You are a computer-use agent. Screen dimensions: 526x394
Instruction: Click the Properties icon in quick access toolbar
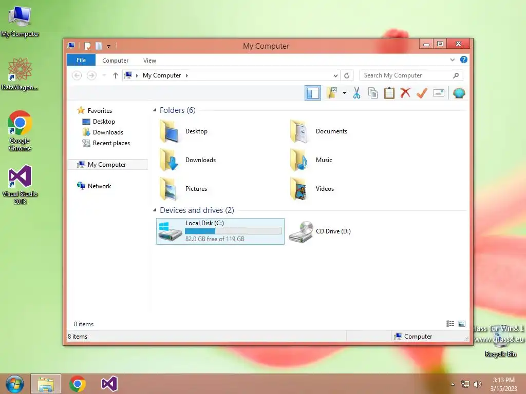coord(87,46)
